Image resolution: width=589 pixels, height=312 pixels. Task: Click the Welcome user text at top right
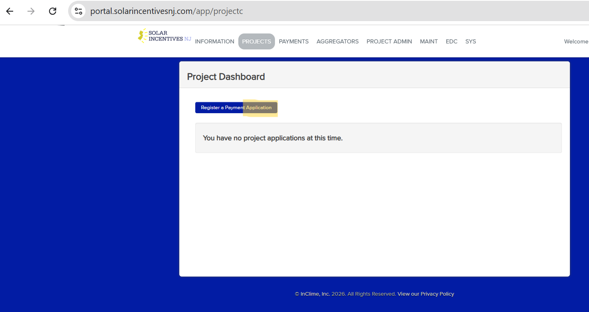pos(576,41)
